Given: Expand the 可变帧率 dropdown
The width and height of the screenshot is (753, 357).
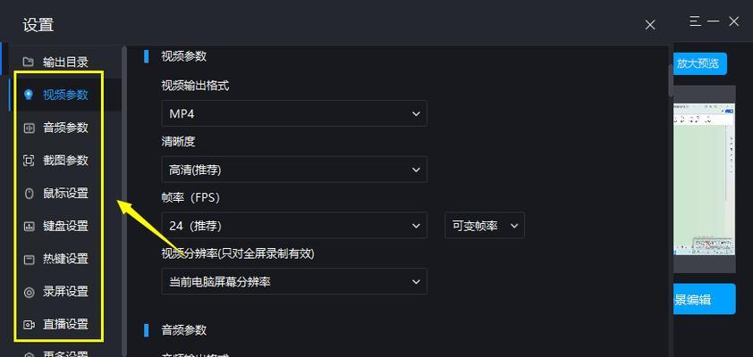Looking at the screenshot, I should pos(485,225).
